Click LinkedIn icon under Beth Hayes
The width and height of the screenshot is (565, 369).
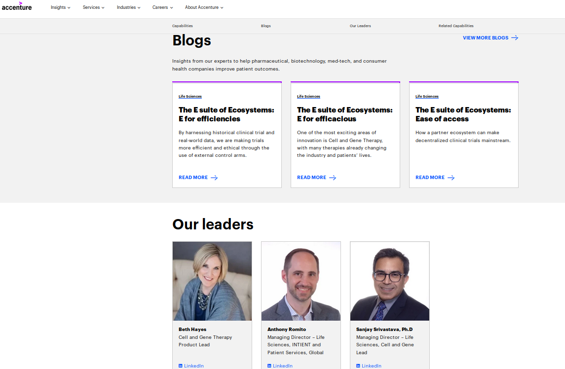[181, 366]
